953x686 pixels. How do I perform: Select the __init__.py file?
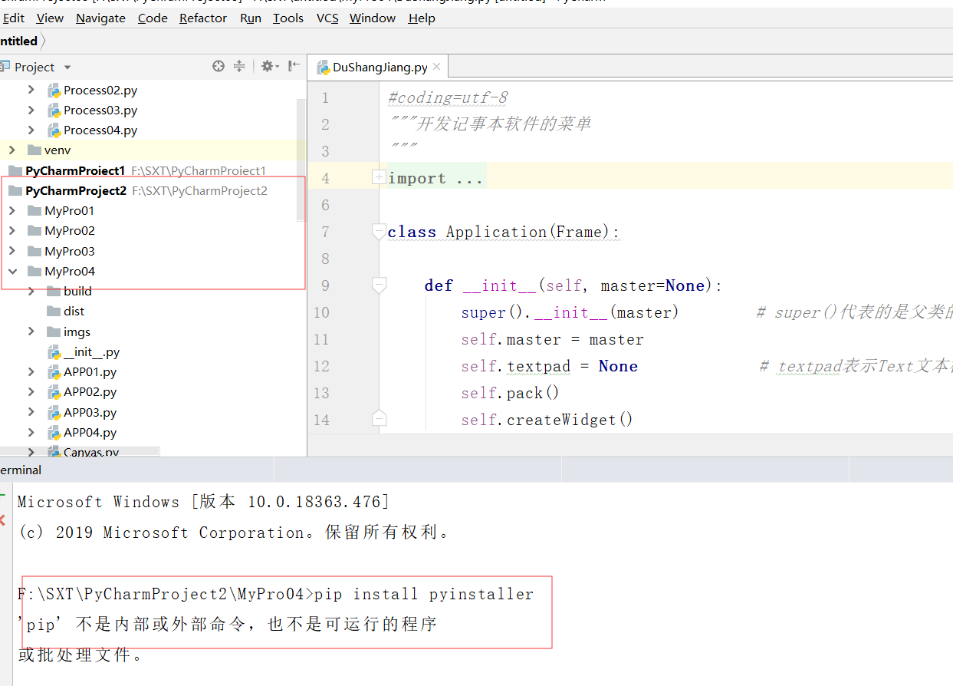point(91,352)
